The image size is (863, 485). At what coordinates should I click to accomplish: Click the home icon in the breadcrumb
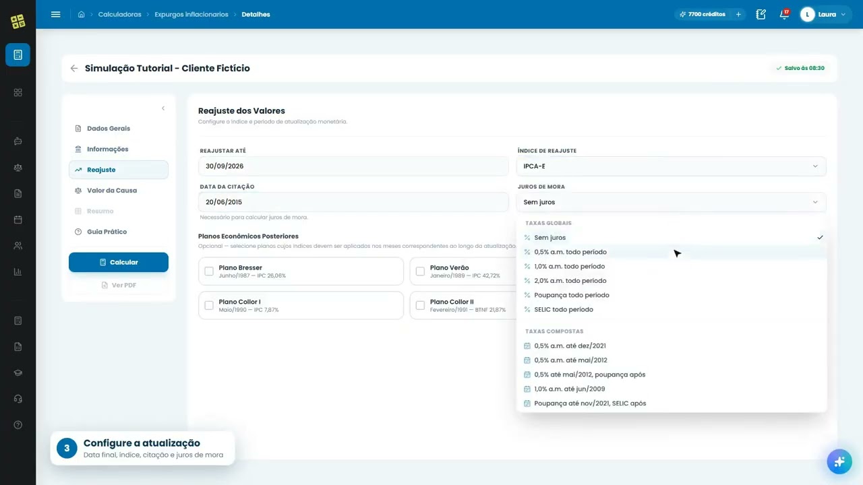point(82,14)
